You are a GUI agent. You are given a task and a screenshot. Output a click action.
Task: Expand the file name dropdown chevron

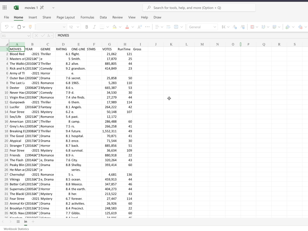click(53, 8)
